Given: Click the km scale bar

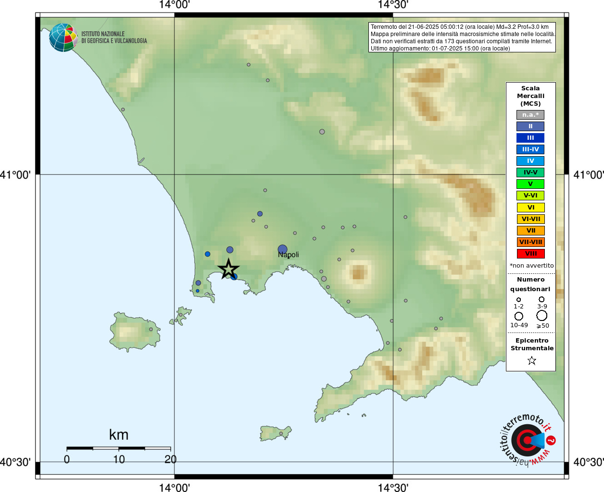Looking at the screenshot, I should [x=119, y=449].
